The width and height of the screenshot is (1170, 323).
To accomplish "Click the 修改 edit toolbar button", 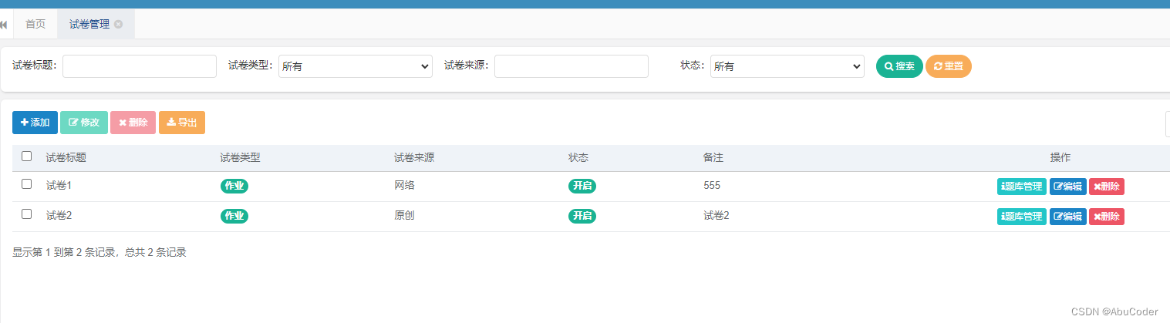I will pos(84,123).
